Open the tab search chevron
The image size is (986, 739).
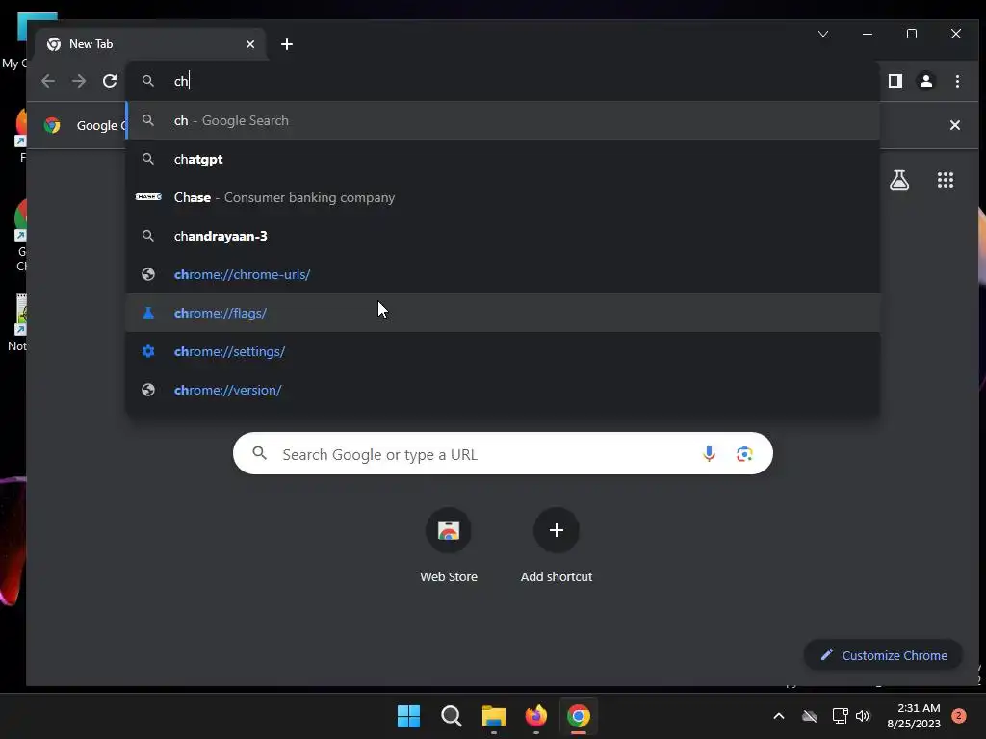(x=823, y=34)
